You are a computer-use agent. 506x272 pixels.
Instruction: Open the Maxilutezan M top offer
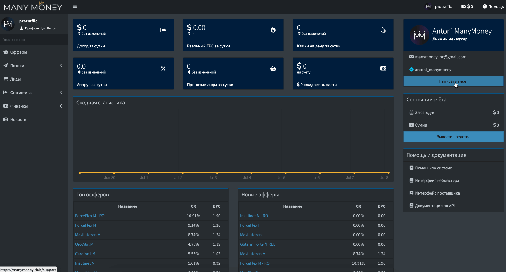click(x=88, y=235)
